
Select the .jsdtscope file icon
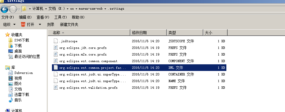pos(56,41)
